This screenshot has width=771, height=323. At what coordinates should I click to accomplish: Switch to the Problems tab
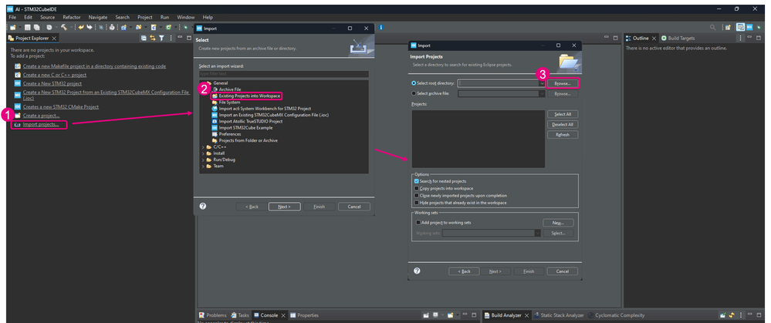pyautogui.click(x=213, y=315)
